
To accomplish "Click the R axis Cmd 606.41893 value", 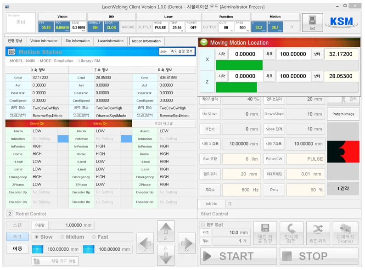I will pyautogui.click(x=176, y=78).
